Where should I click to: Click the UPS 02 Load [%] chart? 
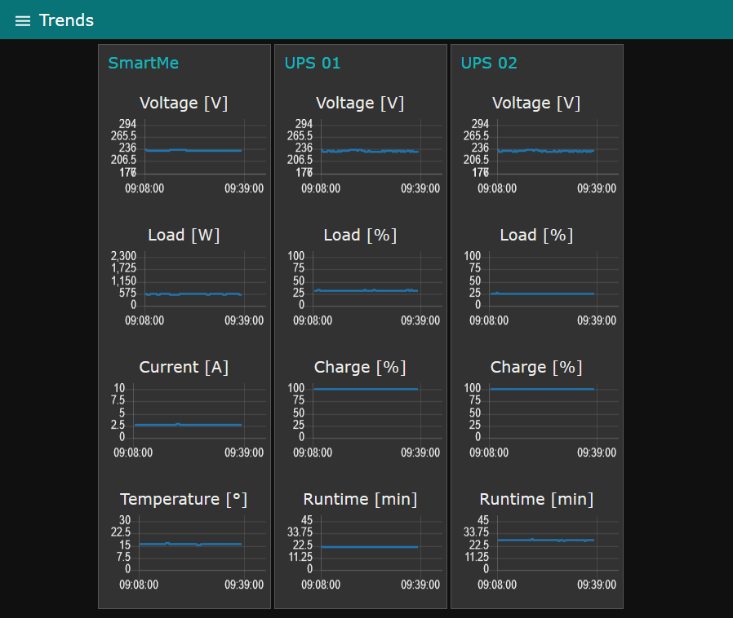tap(542, 294)
